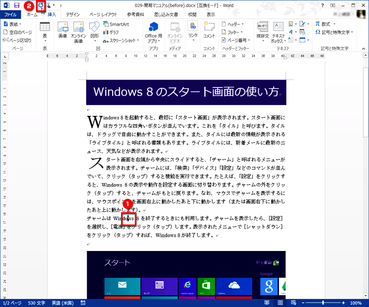The image size is (369, 307).
Task: Switch to the ホーム (Home) tab
Action: tap(32, 15)
